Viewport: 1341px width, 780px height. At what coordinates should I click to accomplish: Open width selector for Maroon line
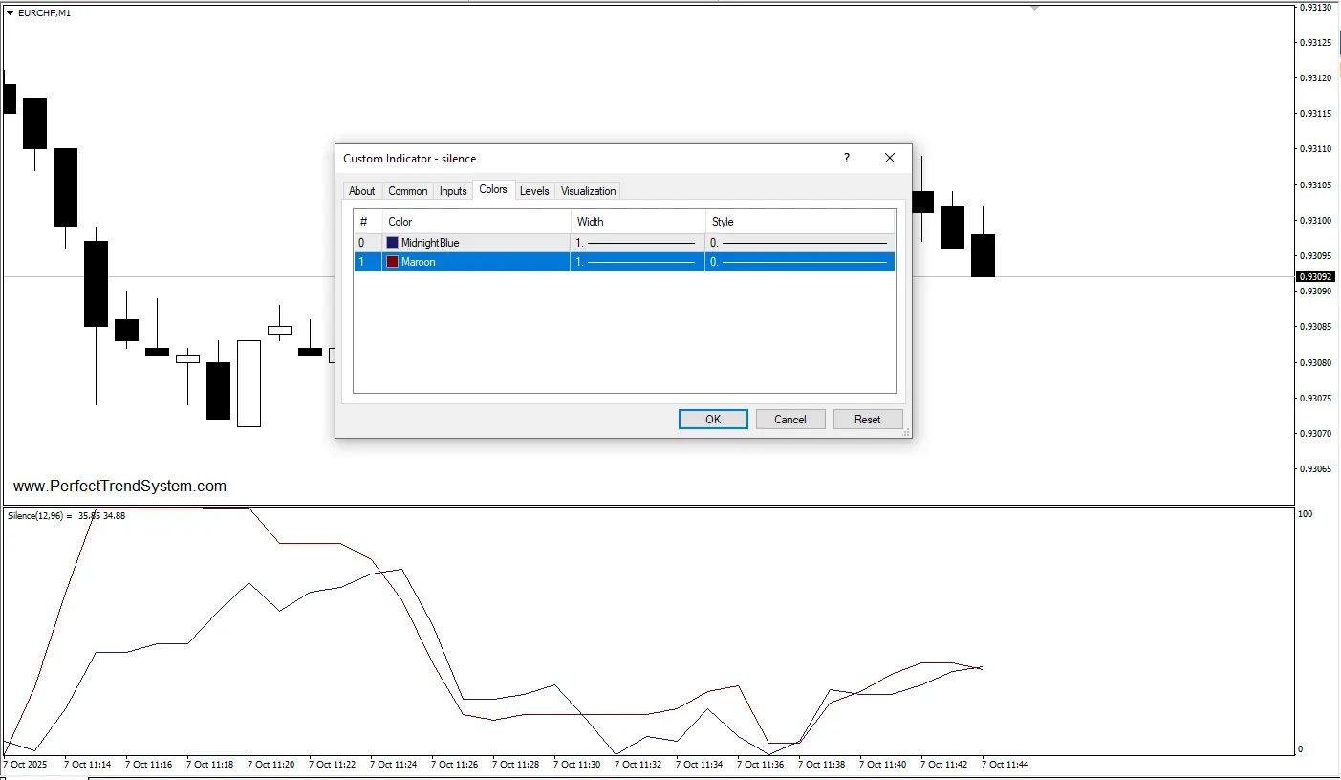(637, 262)
